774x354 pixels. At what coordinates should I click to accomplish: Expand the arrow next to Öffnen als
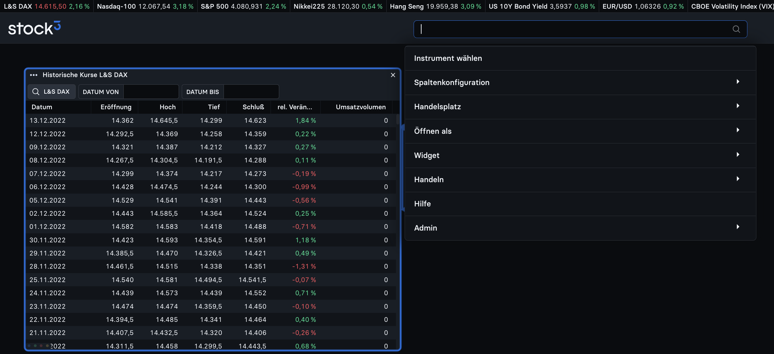click(x=738, y=130)
